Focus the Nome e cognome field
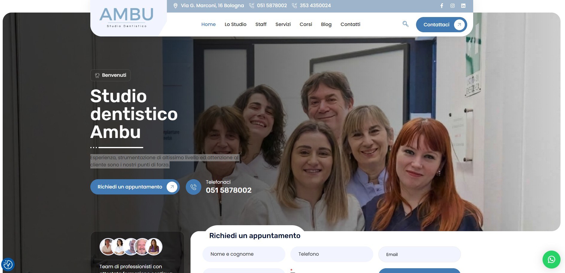Image resolution: width=565 pixels, height=273 pixels. point(244,254)
